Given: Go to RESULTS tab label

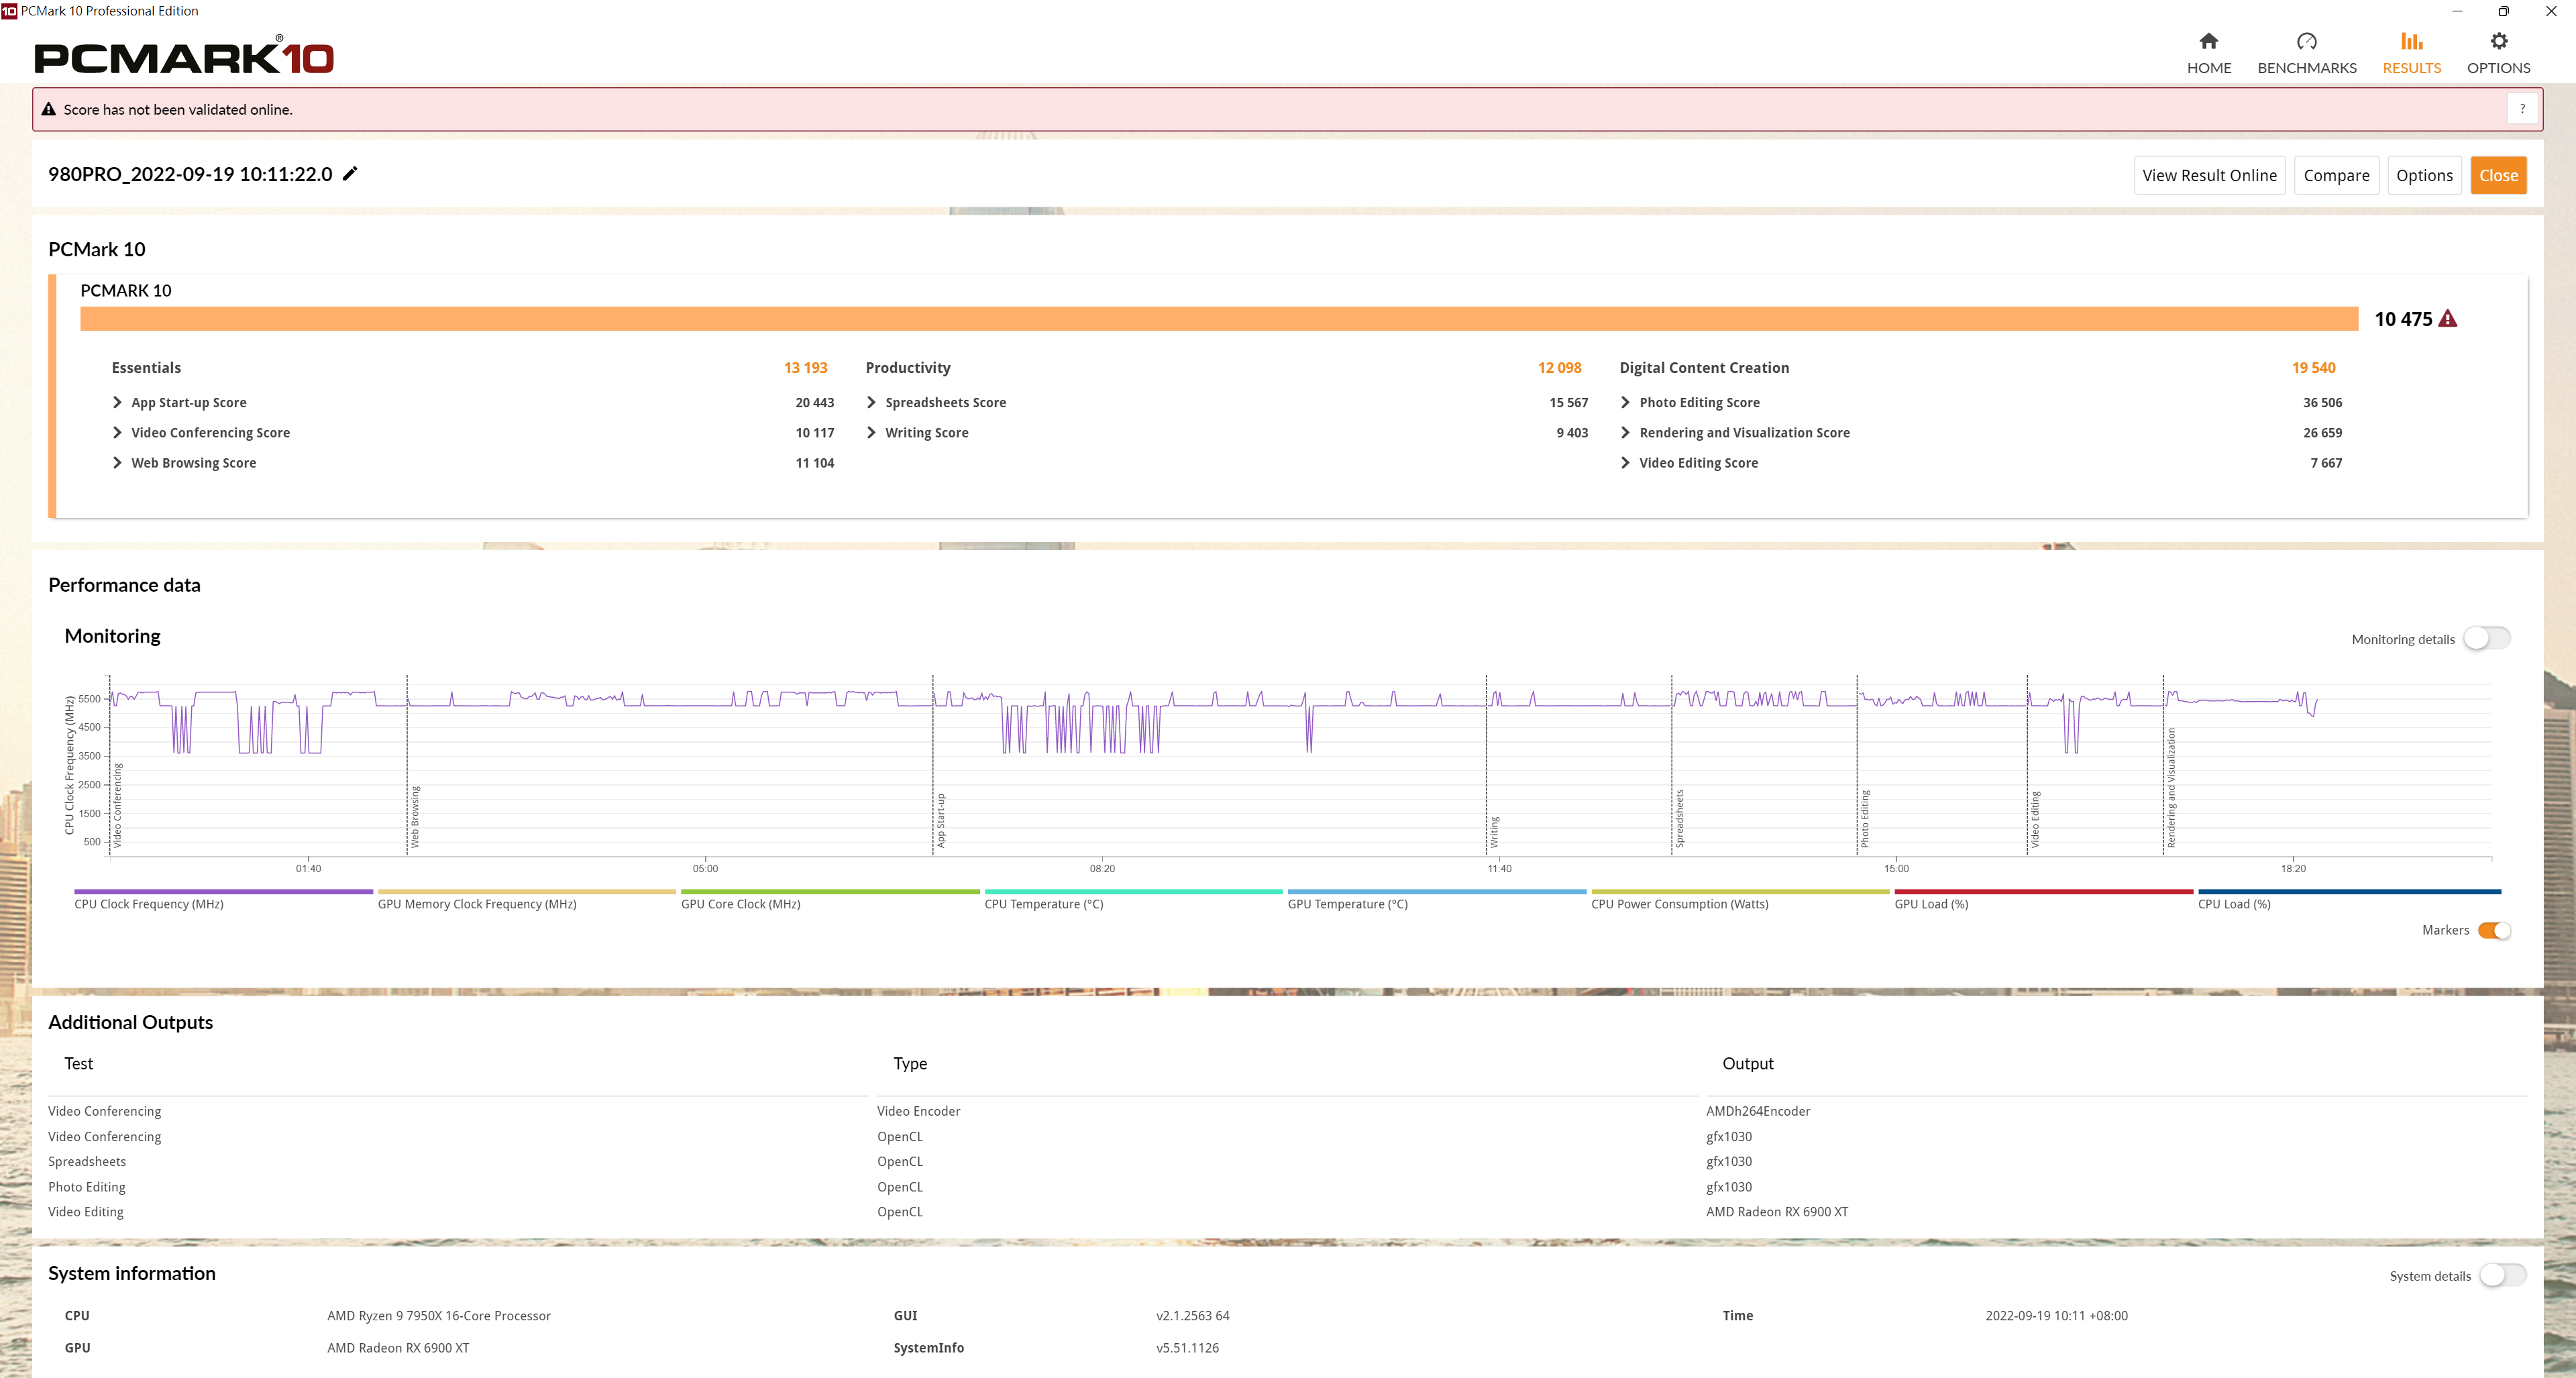Looking at the screenshot, I should [x=2411, y=68].
